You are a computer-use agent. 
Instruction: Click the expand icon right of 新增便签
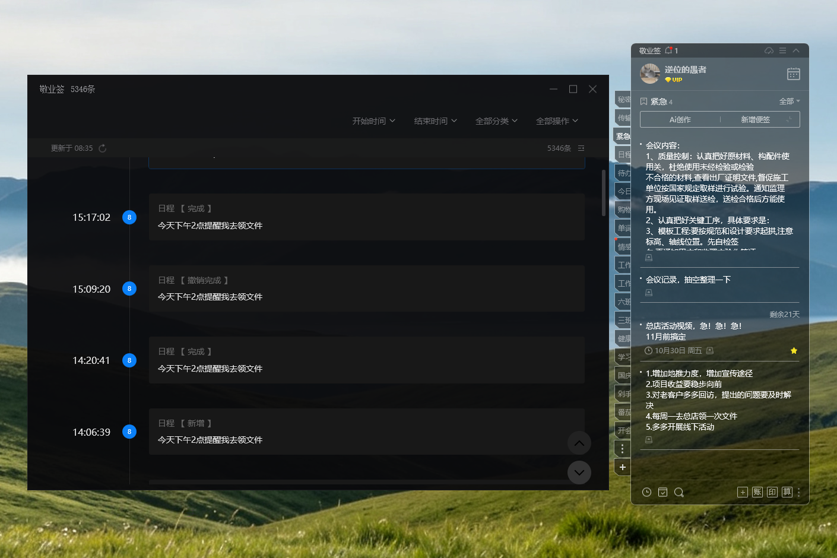tap(790, 119)
